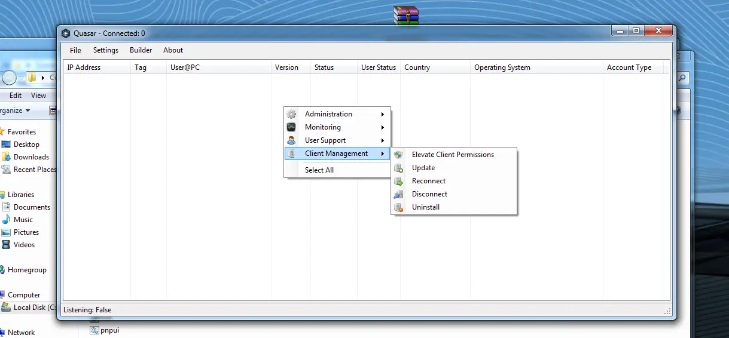
Task: Click the Client Management submenu arrow
Action: click(x=383, y=153)
